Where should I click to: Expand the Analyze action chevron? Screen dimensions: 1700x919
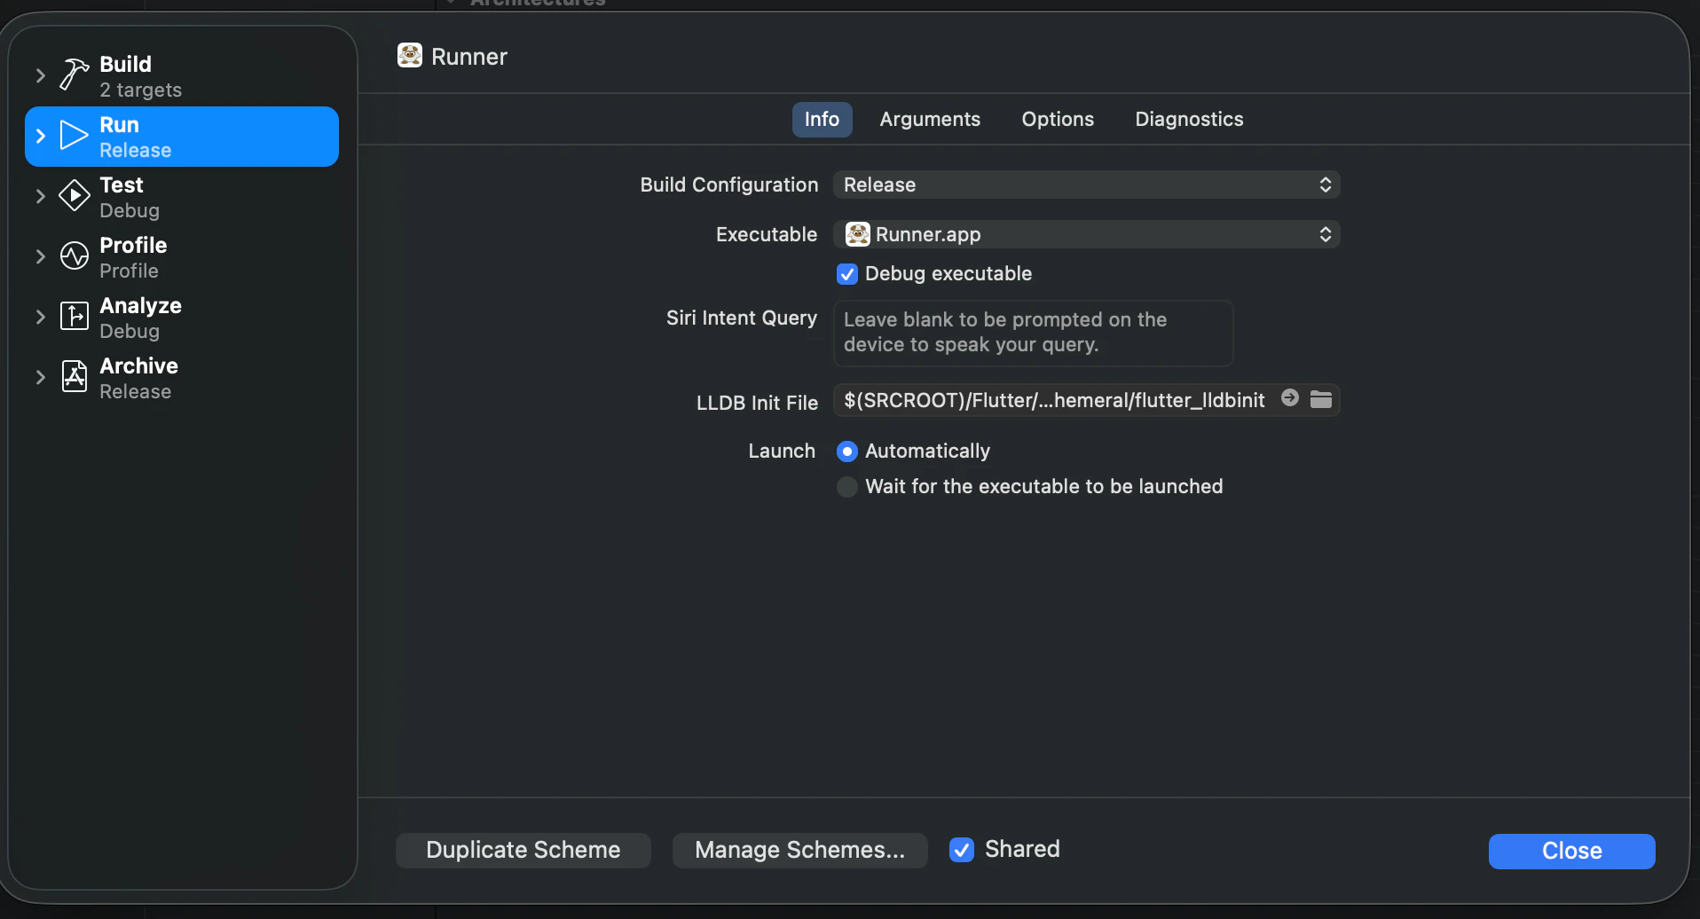point(40,317)
